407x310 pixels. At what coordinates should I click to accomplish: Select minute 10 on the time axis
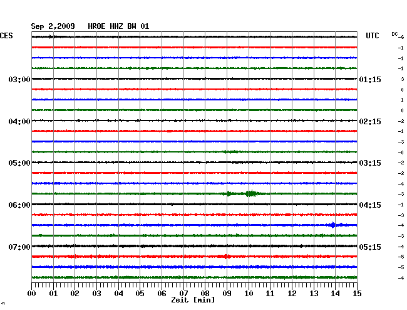tap(249, 293)
